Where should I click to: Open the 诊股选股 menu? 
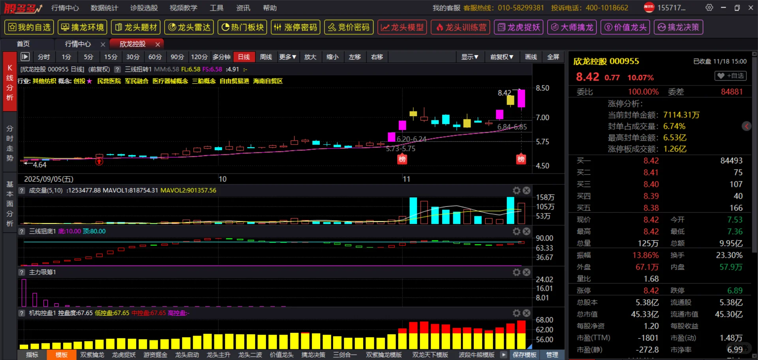click(144, 8)
